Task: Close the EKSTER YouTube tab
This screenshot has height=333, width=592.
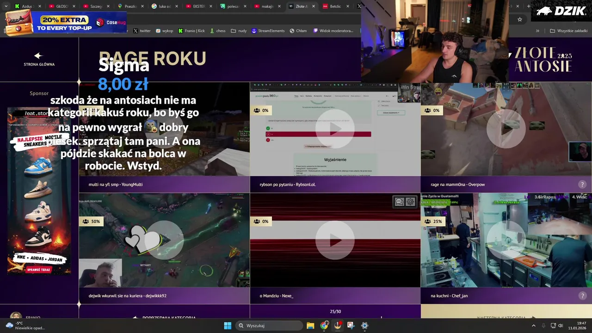Action: tap(211, 6)
